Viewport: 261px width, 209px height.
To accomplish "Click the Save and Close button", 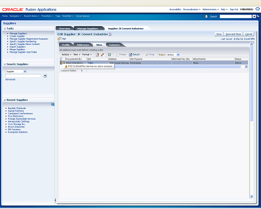I will tap(233, 34).
